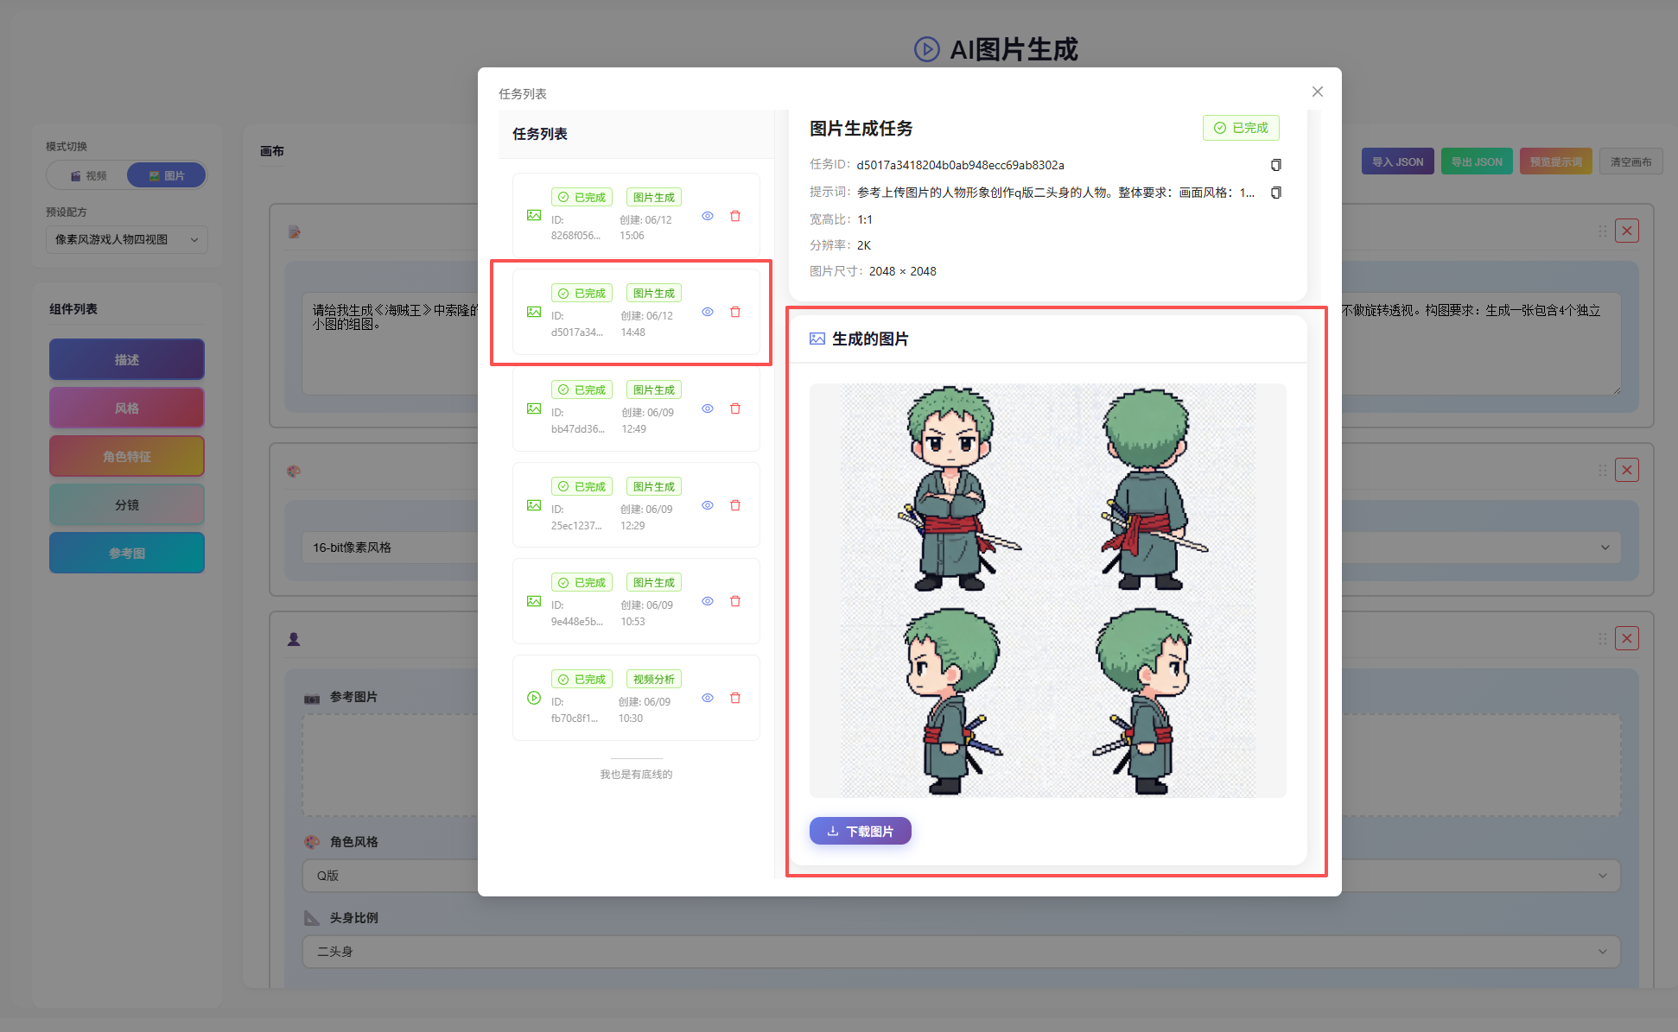Close the task list dialog

pos(1317,92)
